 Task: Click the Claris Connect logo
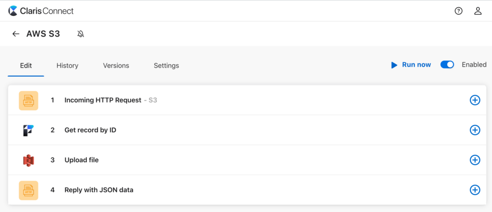tap(41, 11)
